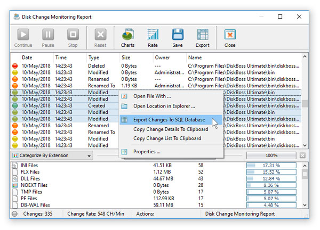Click the TMP Files page icon

coord(15,192)
